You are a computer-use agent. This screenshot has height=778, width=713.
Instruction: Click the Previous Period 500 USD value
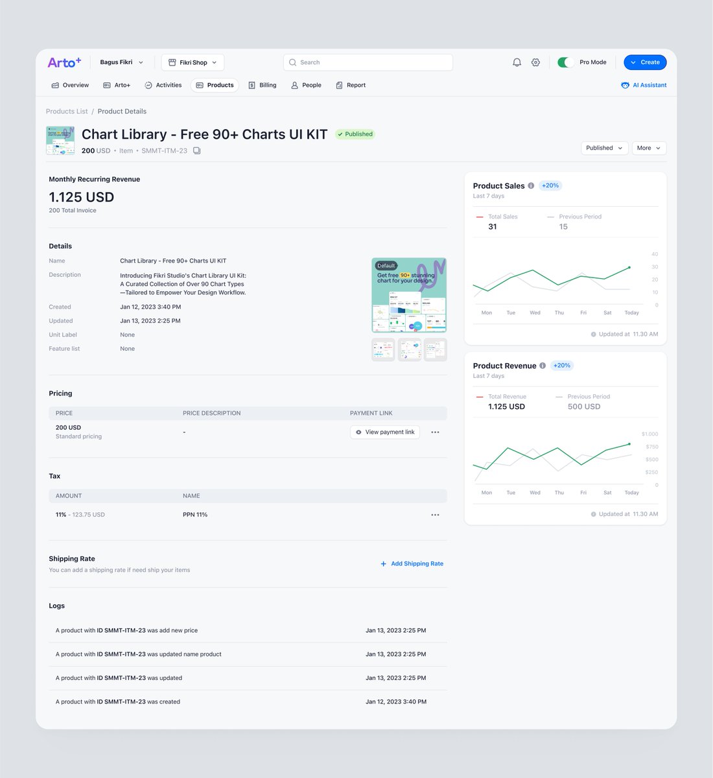pos(584,407)
